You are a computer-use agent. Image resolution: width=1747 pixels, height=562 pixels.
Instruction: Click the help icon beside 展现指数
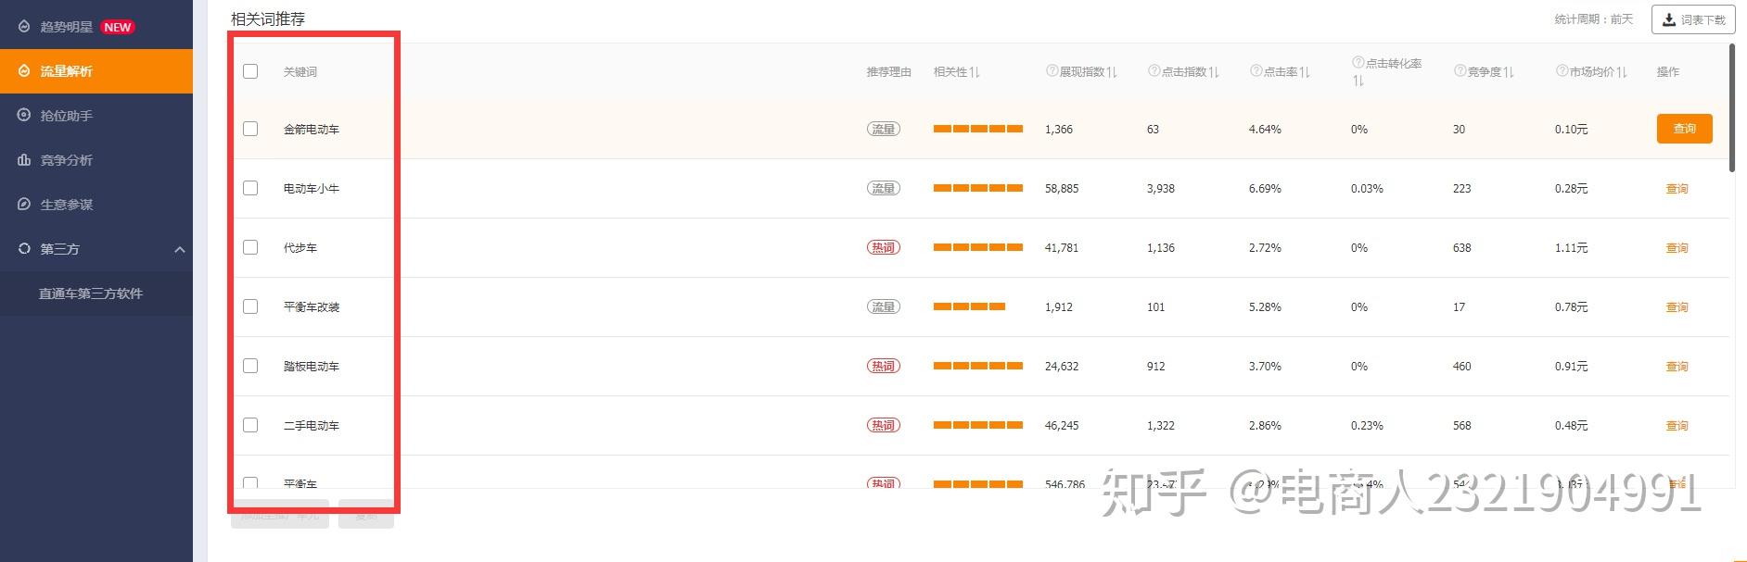[x=1052, y=71]
